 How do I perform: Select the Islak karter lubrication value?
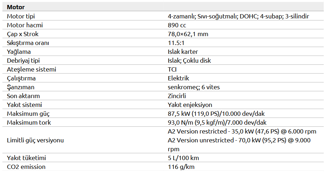183,52
